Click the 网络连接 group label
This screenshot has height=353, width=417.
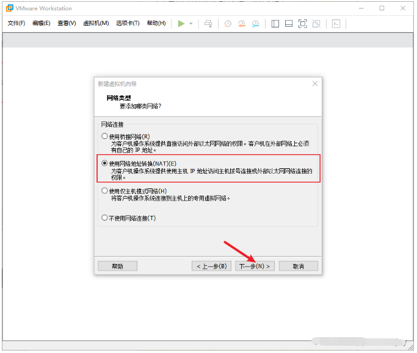112,124
